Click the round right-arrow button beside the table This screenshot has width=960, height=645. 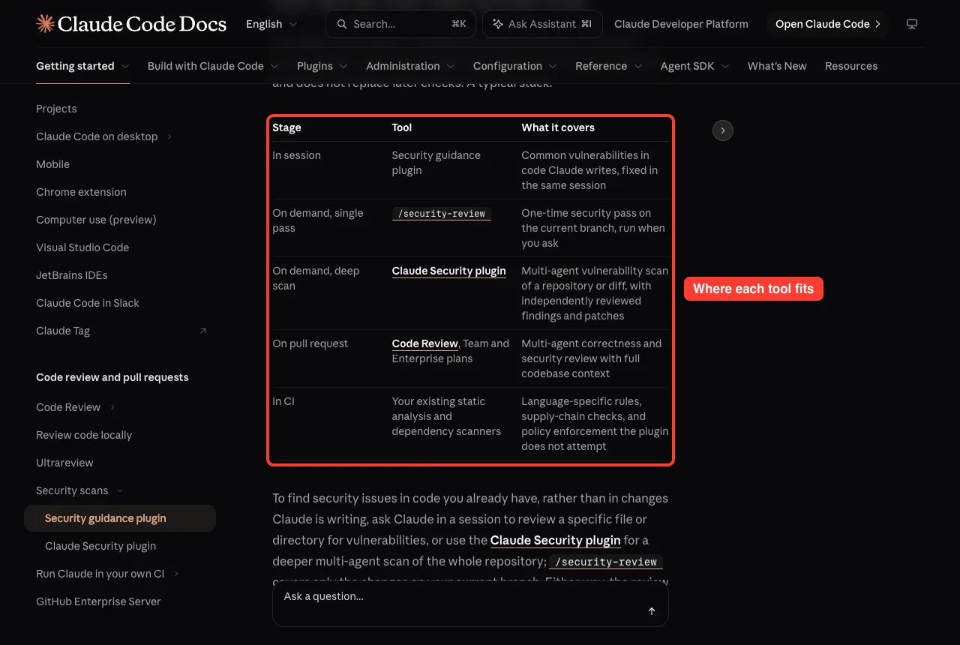coord(722,130)
